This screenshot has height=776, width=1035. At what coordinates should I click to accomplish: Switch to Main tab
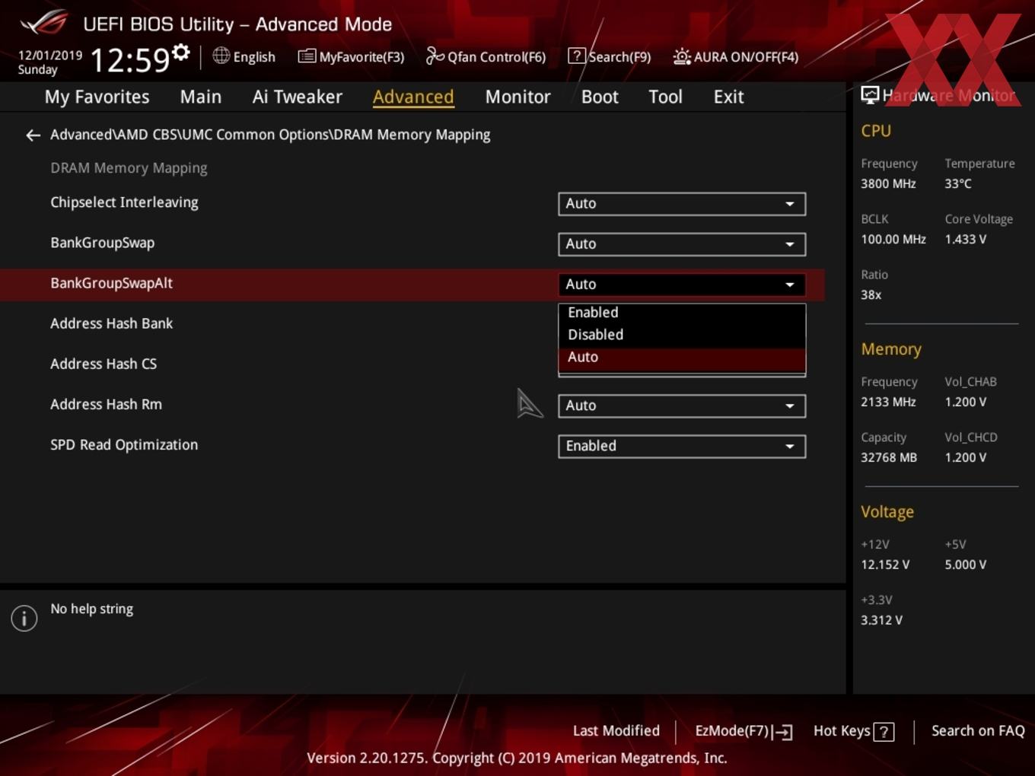tap(201, 97)
